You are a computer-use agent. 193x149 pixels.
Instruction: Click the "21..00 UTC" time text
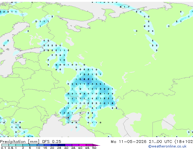pyautogui.click(x=160, y=142)
